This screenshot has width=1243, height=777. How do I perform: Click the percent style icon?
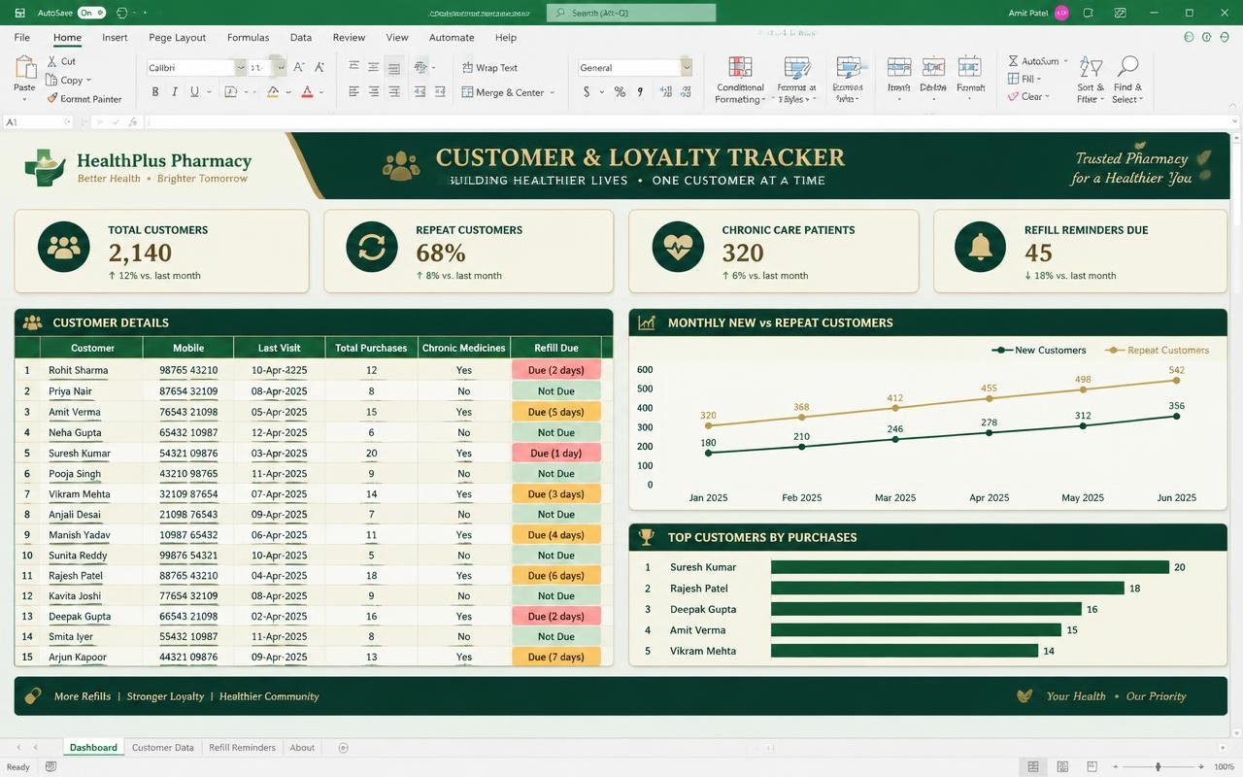pos(620,92)
